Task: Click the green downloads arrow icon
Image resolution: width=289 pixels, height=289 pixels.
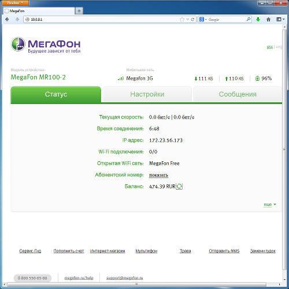Action: (x=258, y=19)
